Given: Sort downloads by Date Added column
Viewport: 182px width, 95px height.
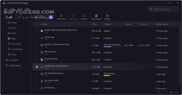Looking at the screenshot, I should point(162,24).
